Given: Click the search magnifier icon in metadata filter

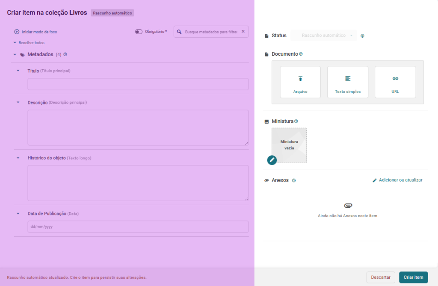Looking at the screenshot, I should tap(179, 32).
